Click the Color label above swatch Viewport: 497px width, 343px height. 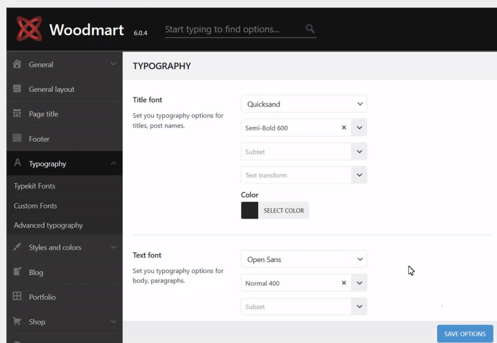(x=250, y=195)
